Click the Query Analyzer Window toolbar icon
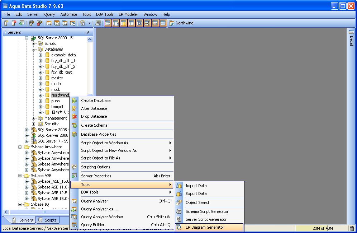 pos(65,23)
